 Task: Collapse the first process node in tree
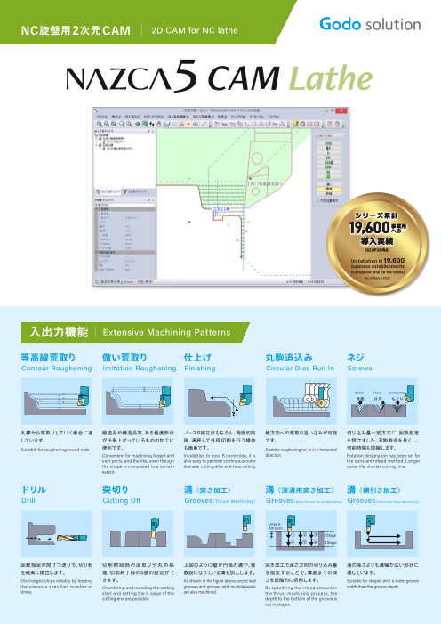tap(96, 139)
